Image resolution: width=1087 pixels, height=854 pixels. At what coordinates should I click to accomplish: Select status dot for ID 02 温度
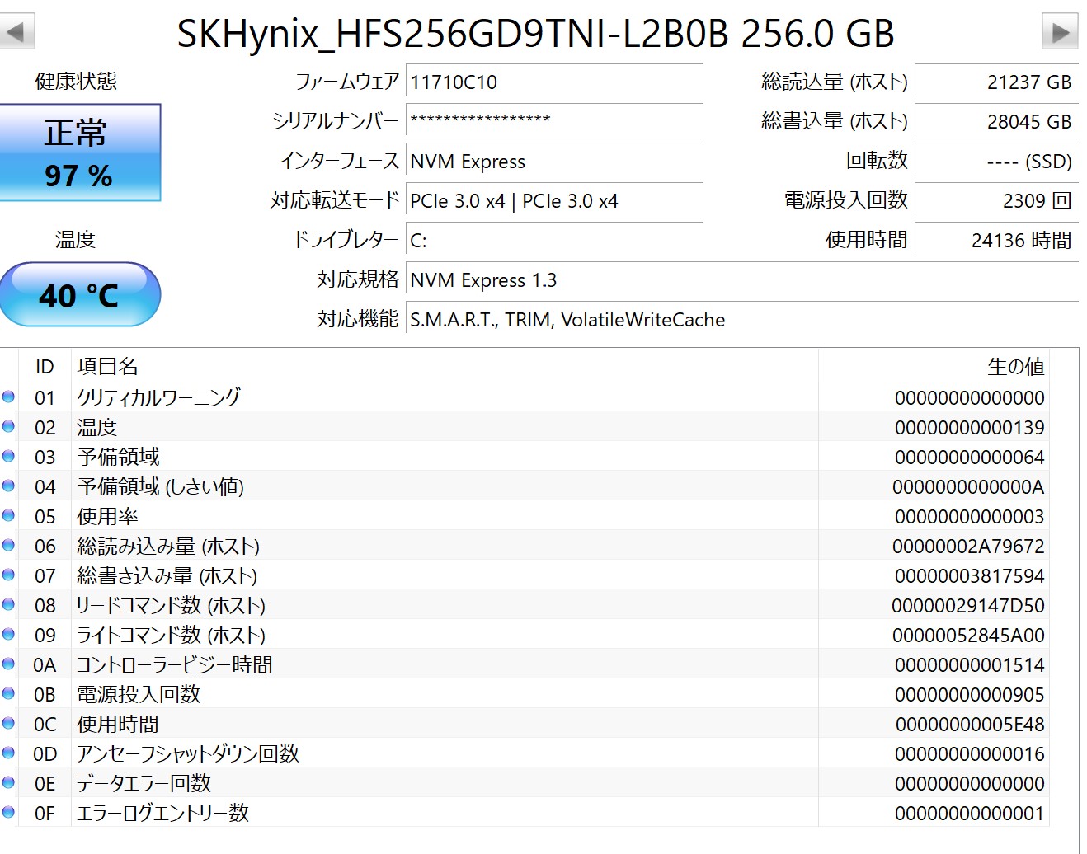8,426
